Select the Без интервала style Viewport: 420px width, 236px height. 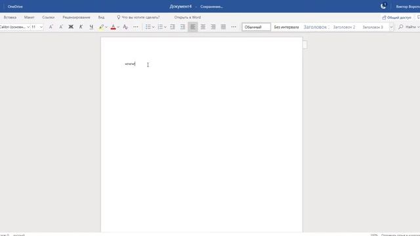click(x=286, y=27)
